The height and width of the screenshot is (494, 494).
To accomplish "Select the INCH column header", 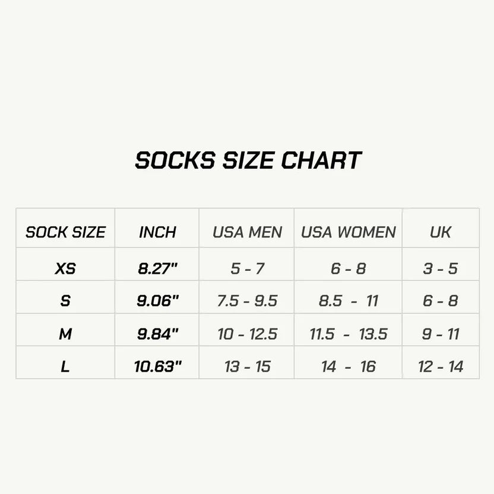I will [157, 232].
